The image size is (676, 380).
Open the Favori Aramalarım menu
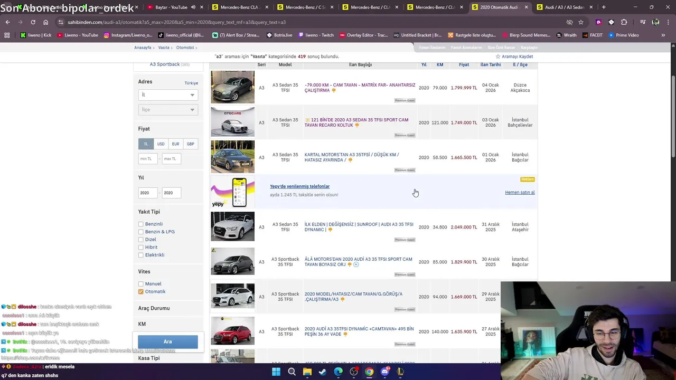tap(466, 47)
